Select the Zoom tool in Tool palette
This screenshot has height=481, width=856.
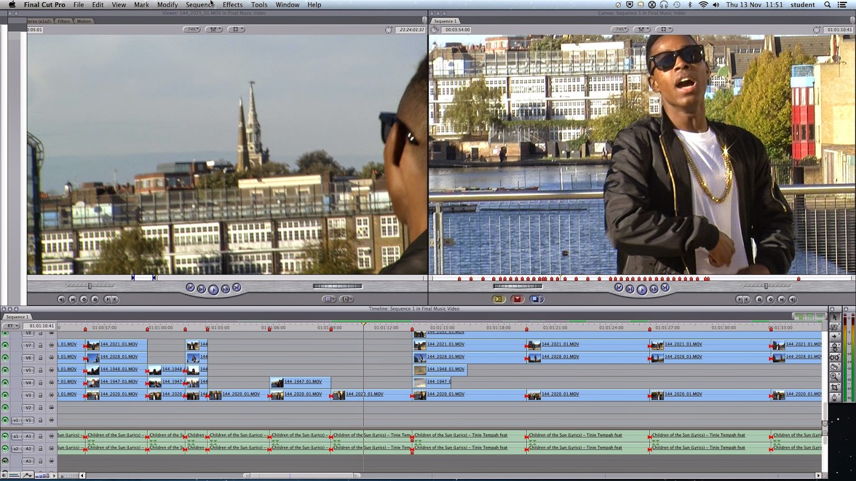coord(835,377)
